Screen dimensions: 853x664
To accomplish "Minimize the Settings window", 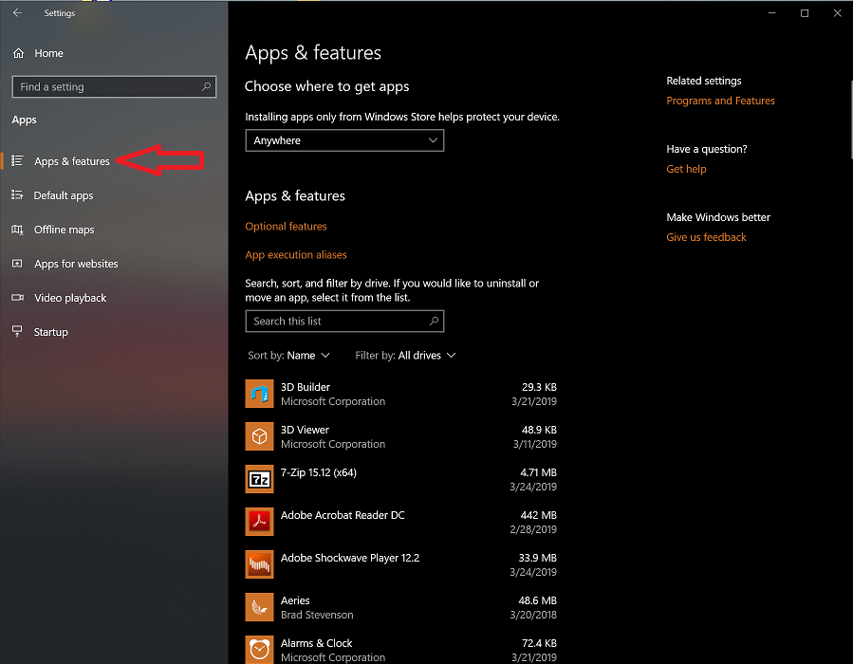I will pyautogui.click(x=771, y=13).
